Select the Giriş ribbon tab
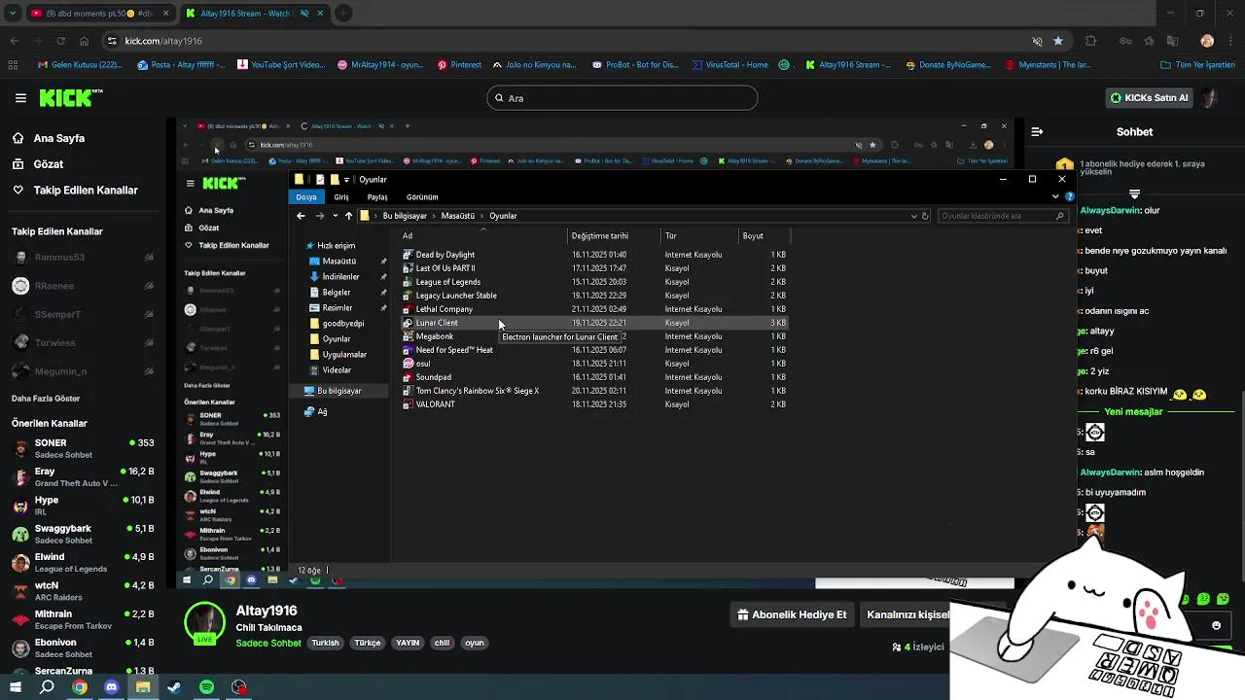The width and height of the screenshot is (1245, 700). click(x=341, y=196)
